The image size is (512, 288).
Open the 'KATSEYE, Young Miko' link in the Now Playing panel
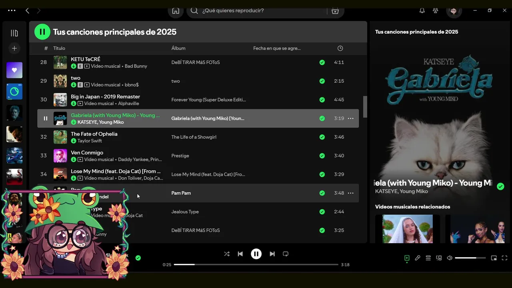click(402, 192)
